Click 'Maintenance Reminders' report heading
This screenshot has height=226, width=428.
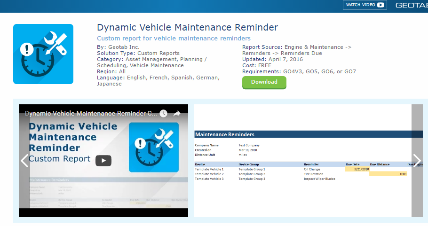click(x=225, y=134)
